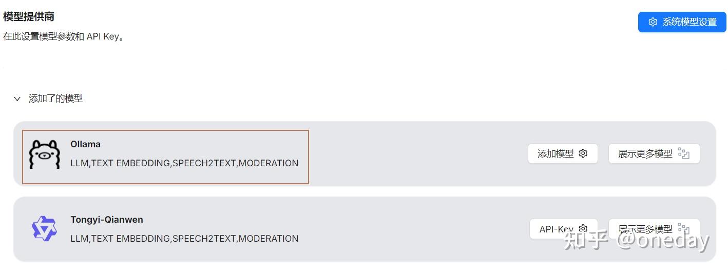Open API-Key setup for Tongyi-Qianwen
728x273 pixels.
pyautogui.click(x=557, y=229)
